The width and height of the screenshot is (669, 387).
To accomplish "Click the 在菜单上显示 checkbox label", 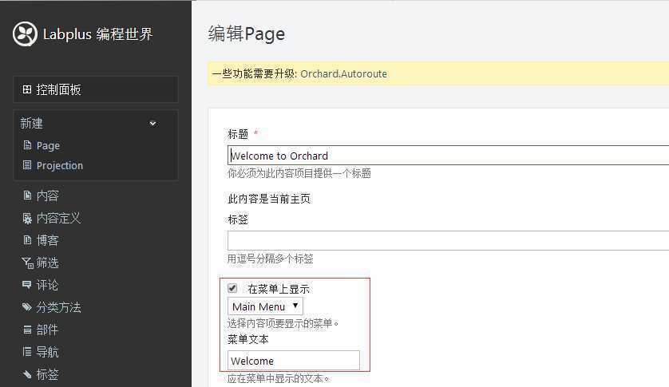I will (279, 289).
